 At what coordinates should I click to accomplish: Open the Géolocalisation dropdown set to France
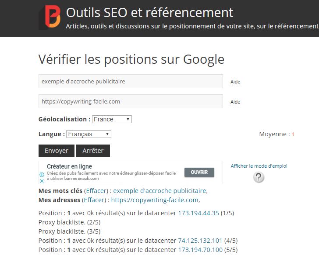(x=112, y=119)
